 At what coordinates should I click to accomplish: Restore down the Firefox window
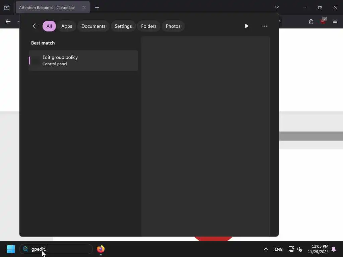[320, 7]
